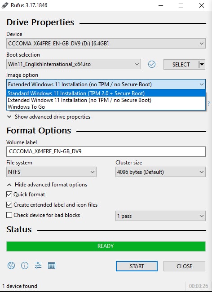This screenshot has width=212, height=292.
Task: Show the log window icon
Action: click(x=52, y=265)
